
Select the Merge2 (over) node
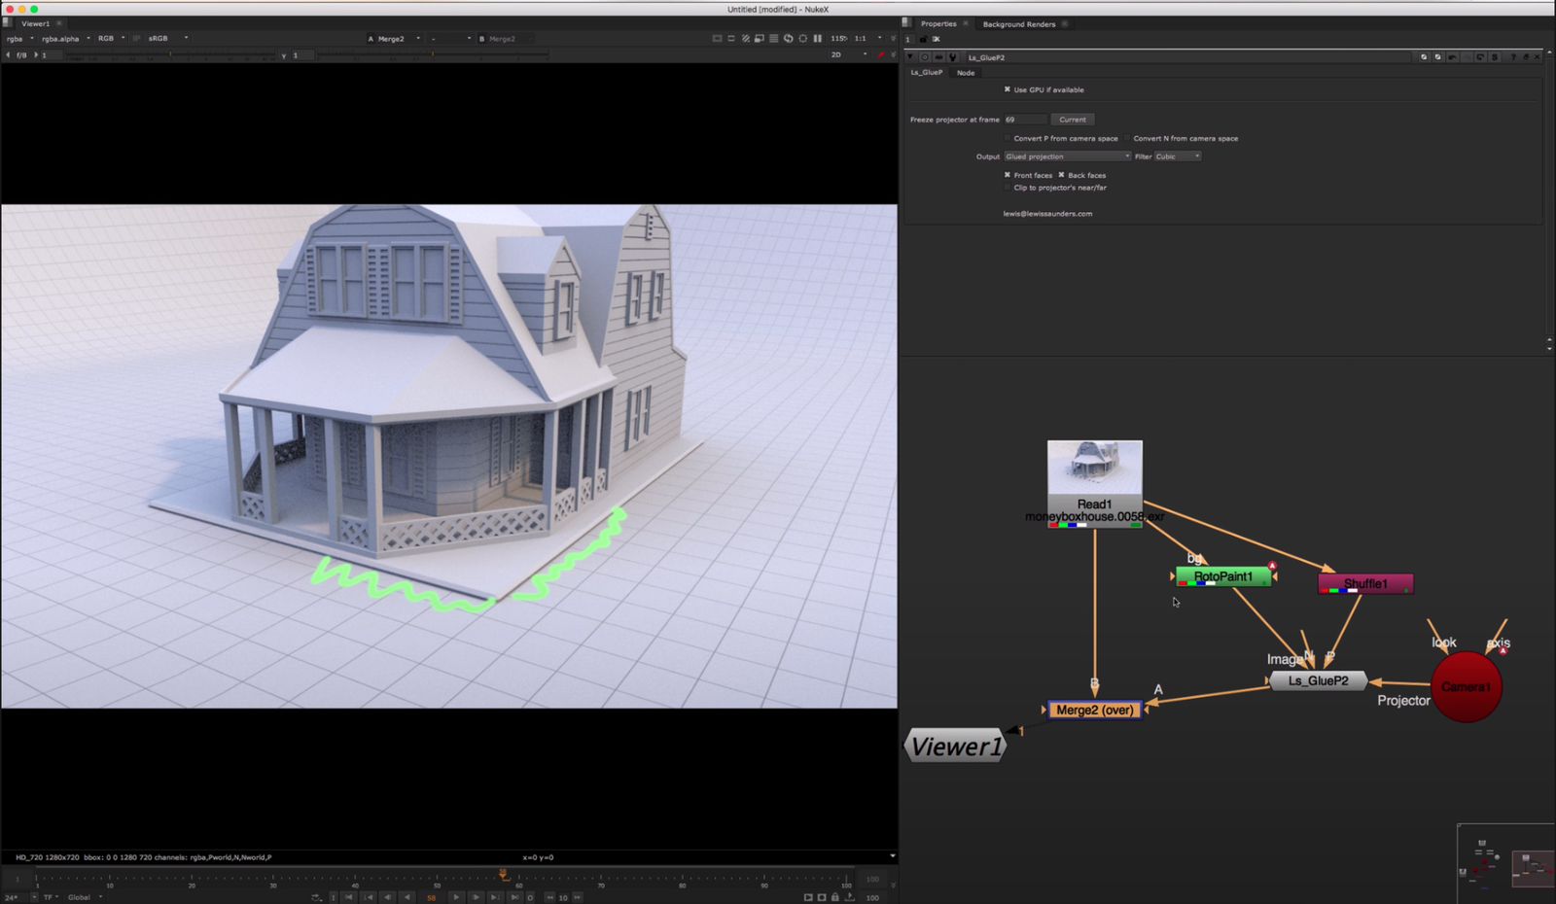pyautogui.click(x=1094, y=710)
